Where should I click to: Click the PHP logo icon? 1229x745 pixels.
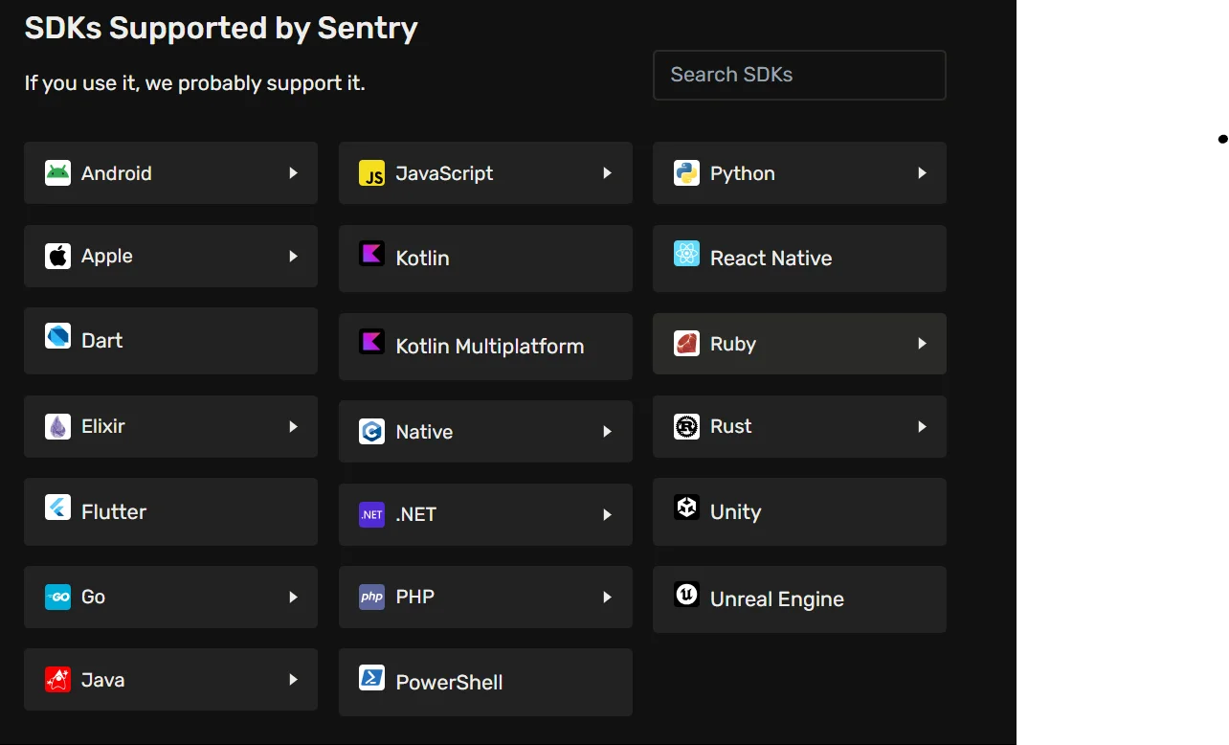pyautogui.click(x=371, y=596)
